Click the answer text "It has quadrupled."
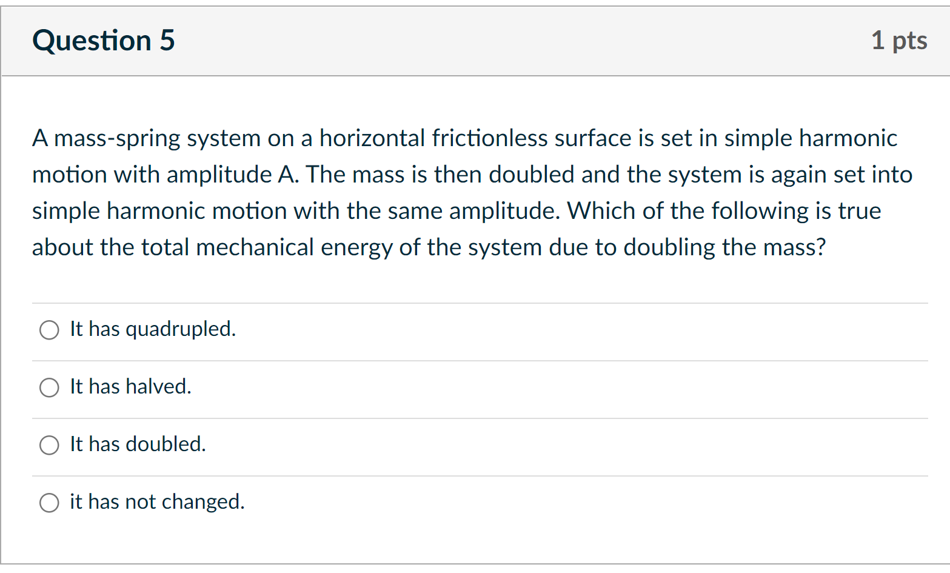The image size is (950, 573). pyautogui.click(x=153, y=329)
